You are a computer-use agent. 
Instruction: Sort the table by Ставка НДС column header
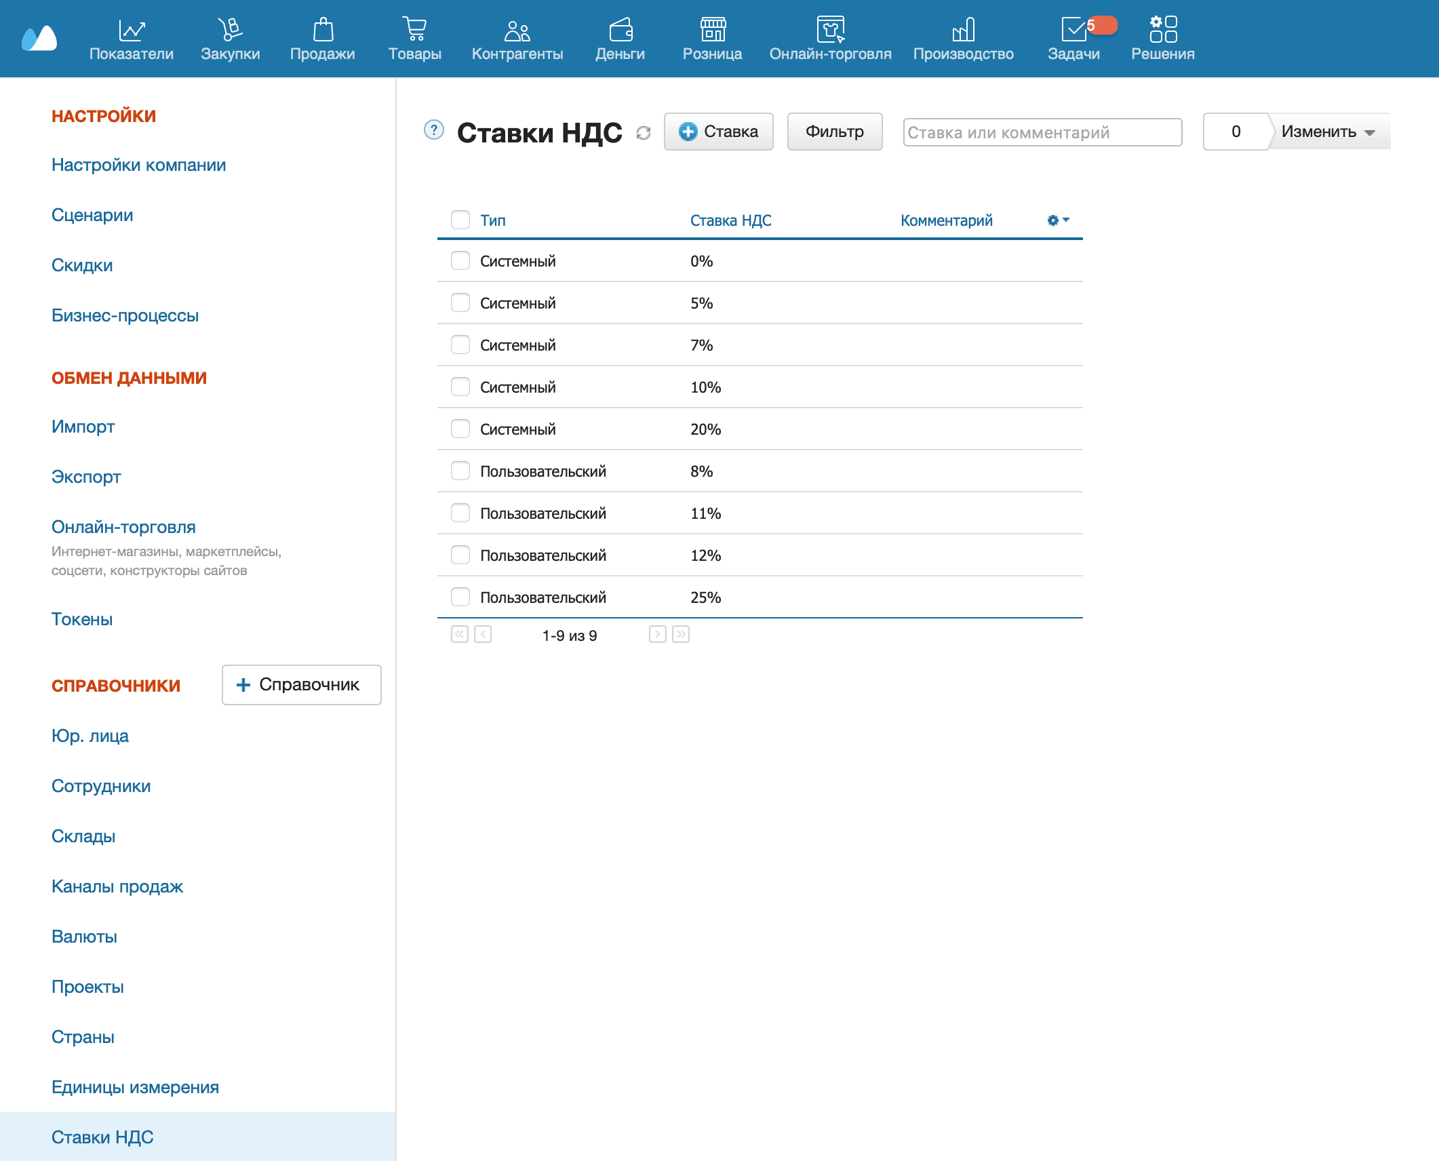pos(730,220)
